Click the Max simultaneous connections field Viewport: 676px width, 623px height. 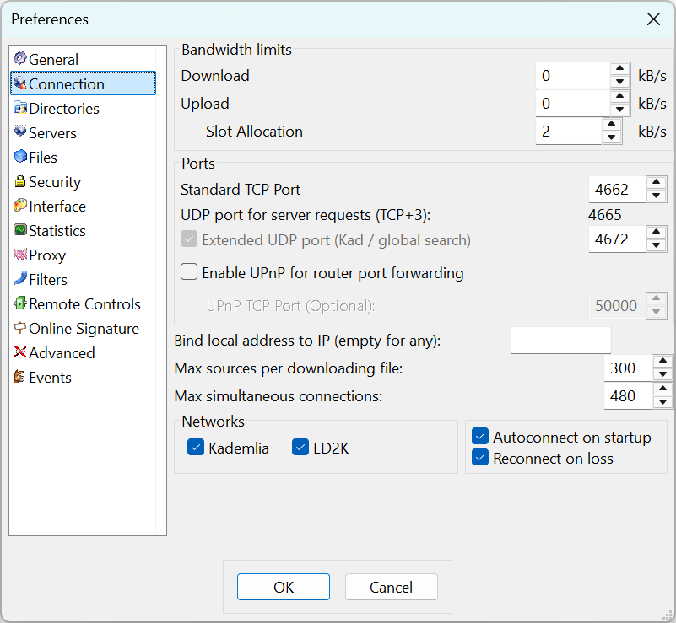pos(629,396)
